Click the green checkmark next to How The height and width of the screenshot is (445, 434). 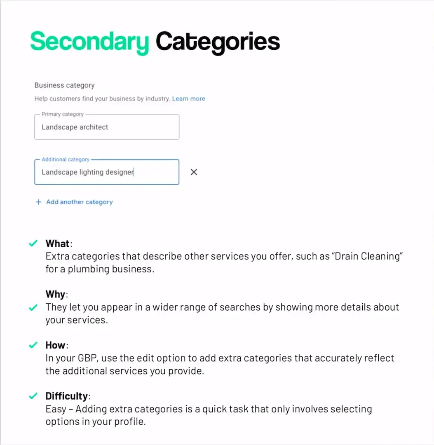[x=33, y=345]
